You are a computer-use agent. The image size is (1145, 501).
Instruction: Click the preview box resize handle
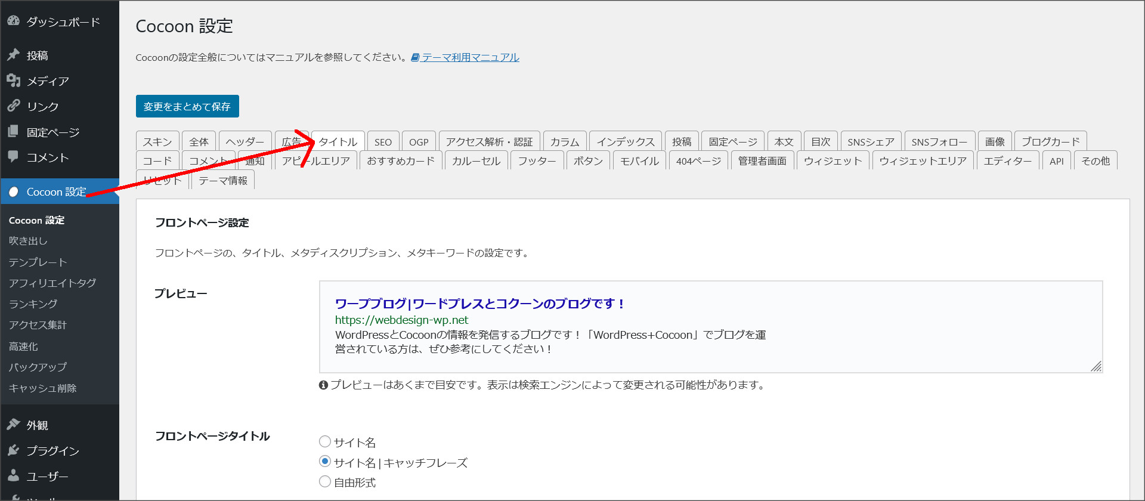coord(1096,366)
